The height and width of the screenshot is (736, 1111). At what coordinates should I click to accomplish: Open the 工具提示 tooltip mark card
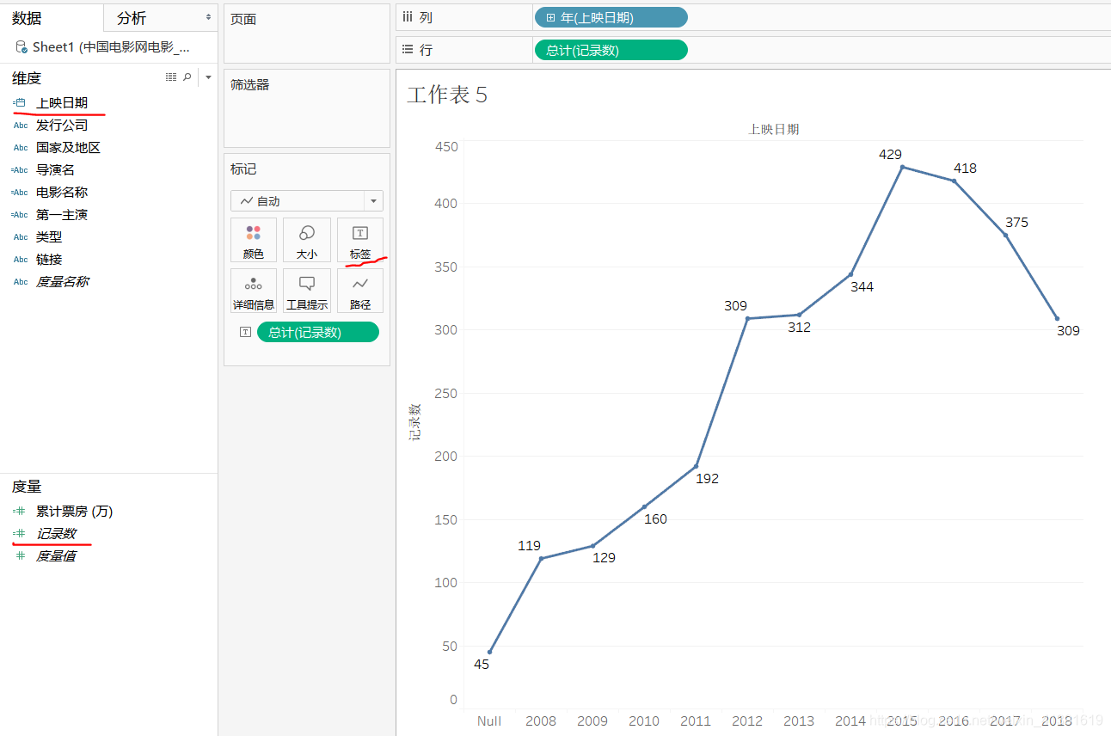click(307, 291)
